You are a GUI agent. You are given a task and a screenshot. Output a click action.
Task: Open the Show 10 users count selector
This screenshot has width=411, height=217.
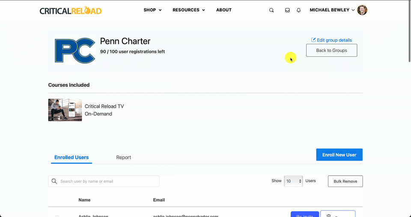tap(293, 181)
